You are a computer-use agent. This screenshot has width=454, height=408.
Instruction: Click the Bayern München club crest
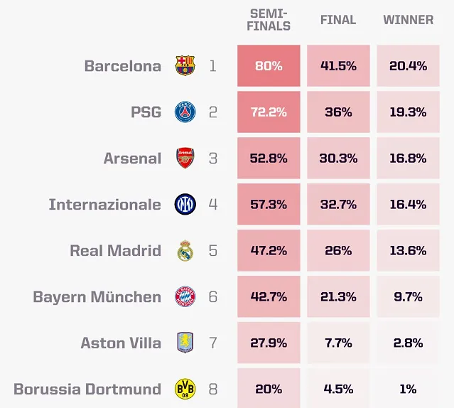click(185, 296)
